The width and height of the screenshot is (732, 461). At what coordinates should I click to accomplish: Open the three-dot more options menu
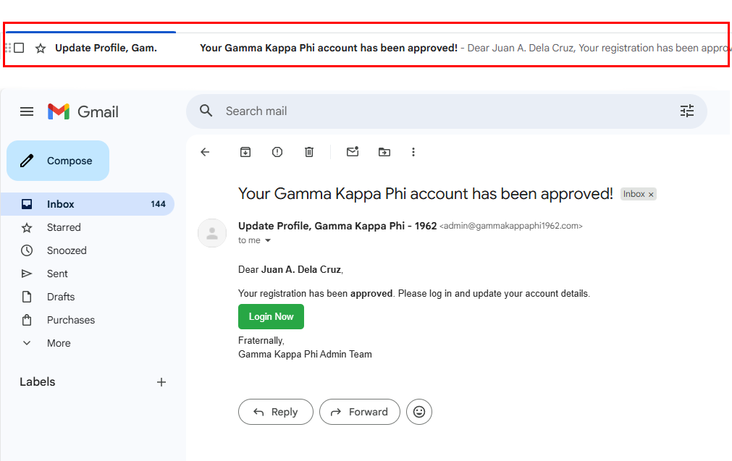[x=413, y=152]
